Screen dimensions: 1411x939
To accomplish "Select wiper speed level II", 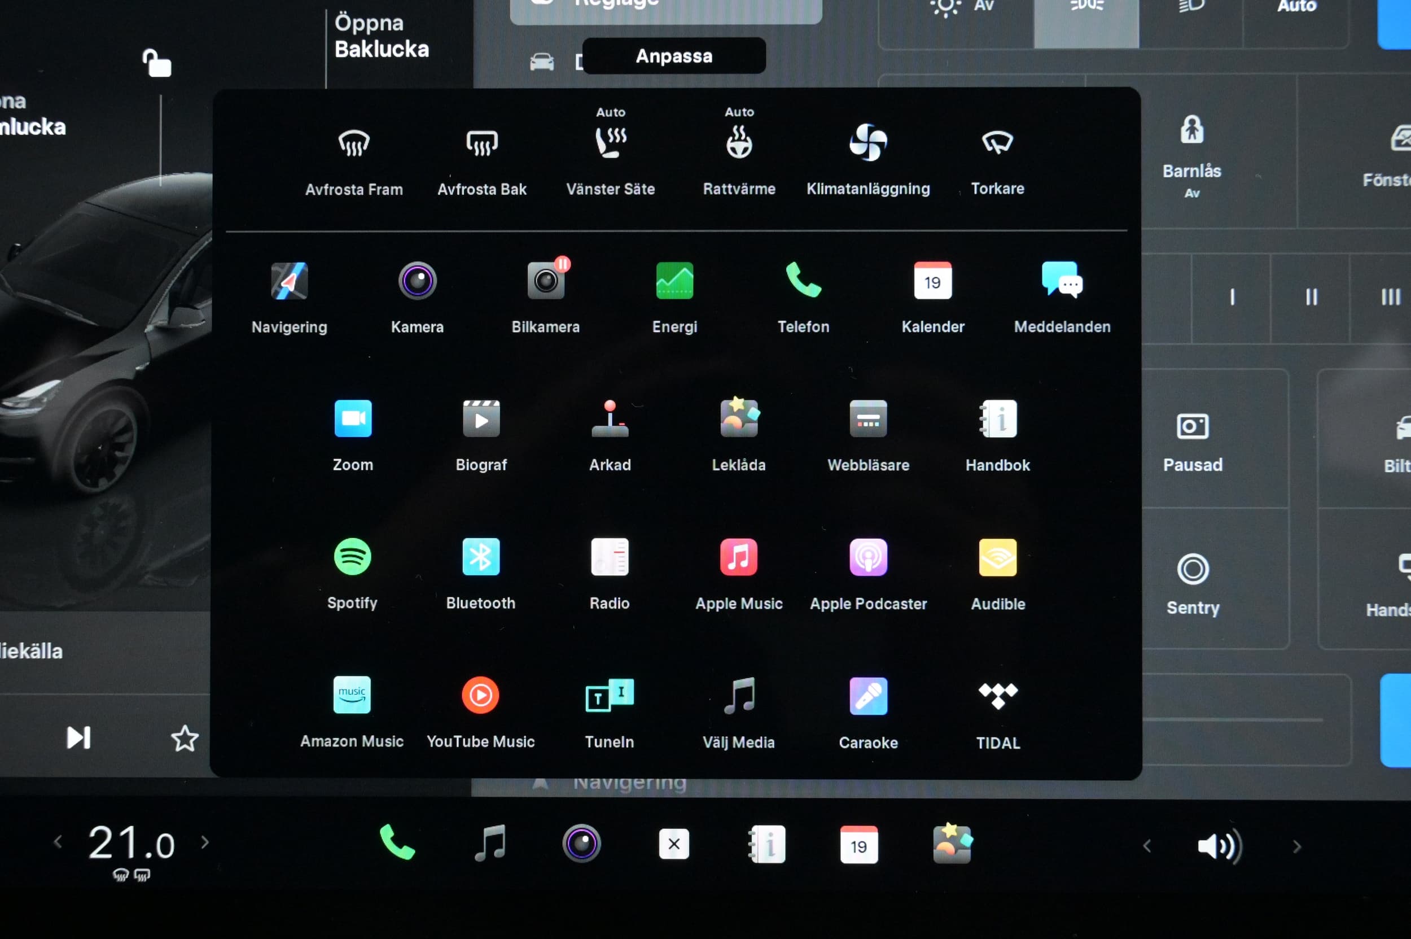I will pos(1311,298).
